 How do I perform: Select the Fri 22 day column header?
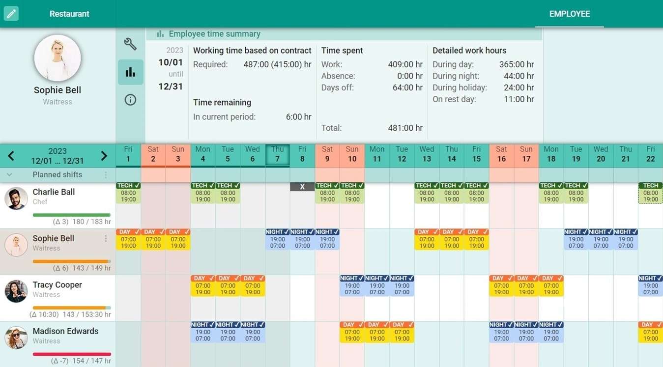pos(651,154)
